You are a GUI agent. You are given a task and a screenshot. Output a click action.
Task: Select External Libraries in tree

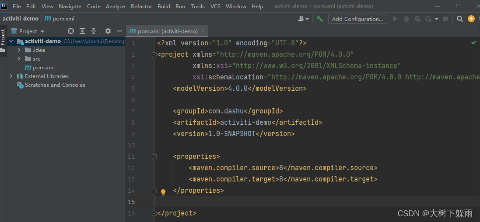[47, 76]
